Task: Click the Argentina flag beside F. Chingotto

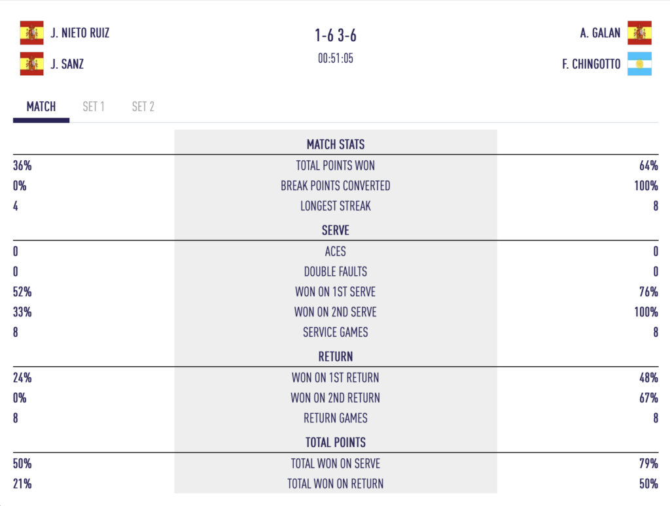Action: [639, 63]
